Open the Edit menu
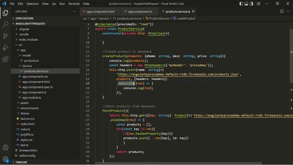293x165 pixels. click(20, 4)
